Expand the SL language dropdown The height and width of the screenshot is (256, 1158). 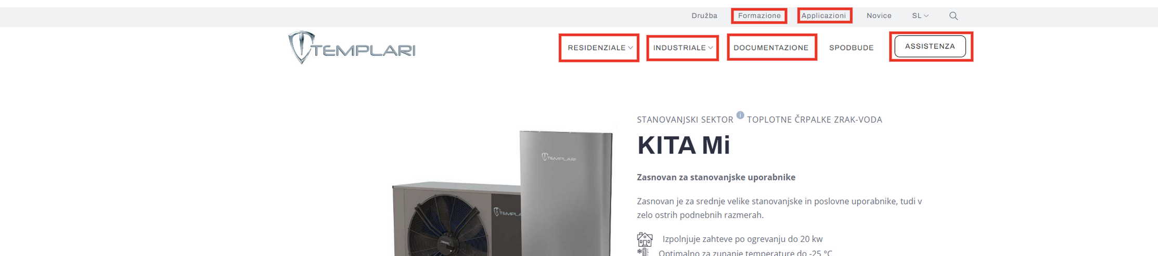point(920,16)
